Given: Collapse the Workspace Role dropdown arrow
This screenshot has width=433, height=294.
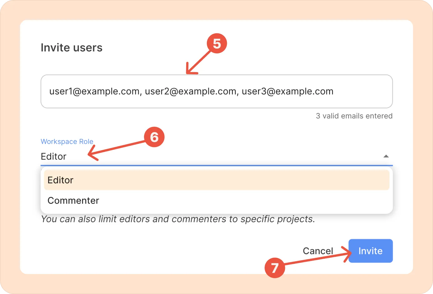Looking at the screenshot, I should click(386, 156).
